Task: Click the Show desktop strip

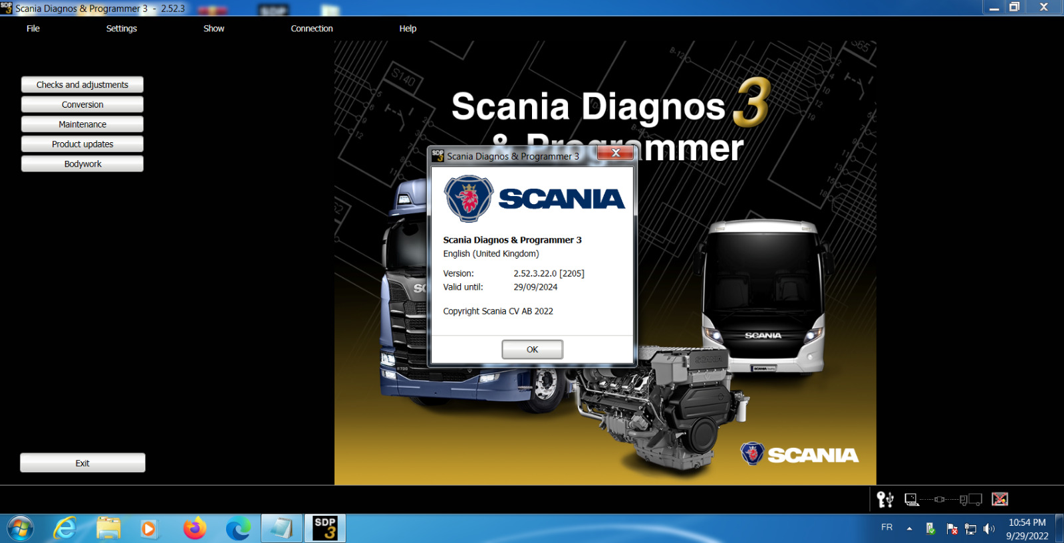Action: (x=1059, y=528)
